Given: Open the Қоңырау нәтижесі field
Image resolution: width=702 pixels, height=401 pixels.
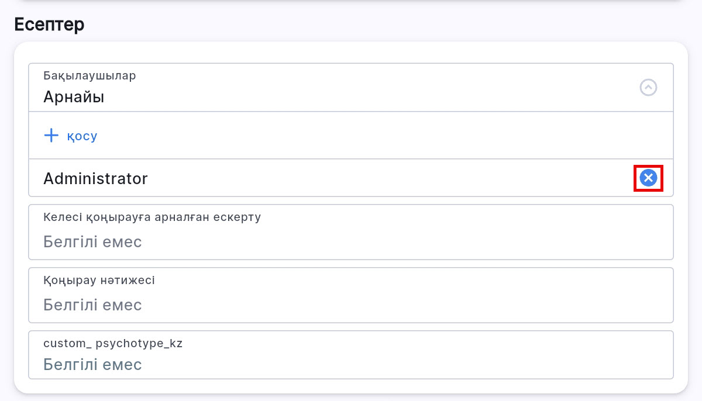Looking at the screenshot, I should pyautogui.click(x=351, y=295).
